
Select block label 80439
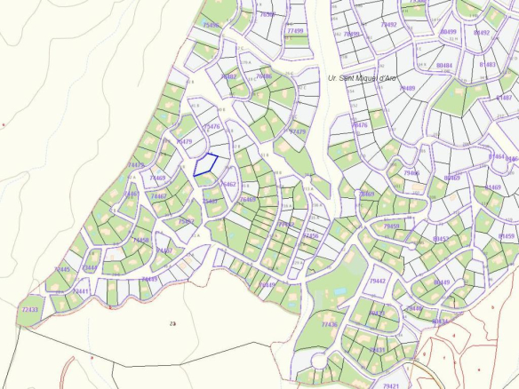[376, 314]
